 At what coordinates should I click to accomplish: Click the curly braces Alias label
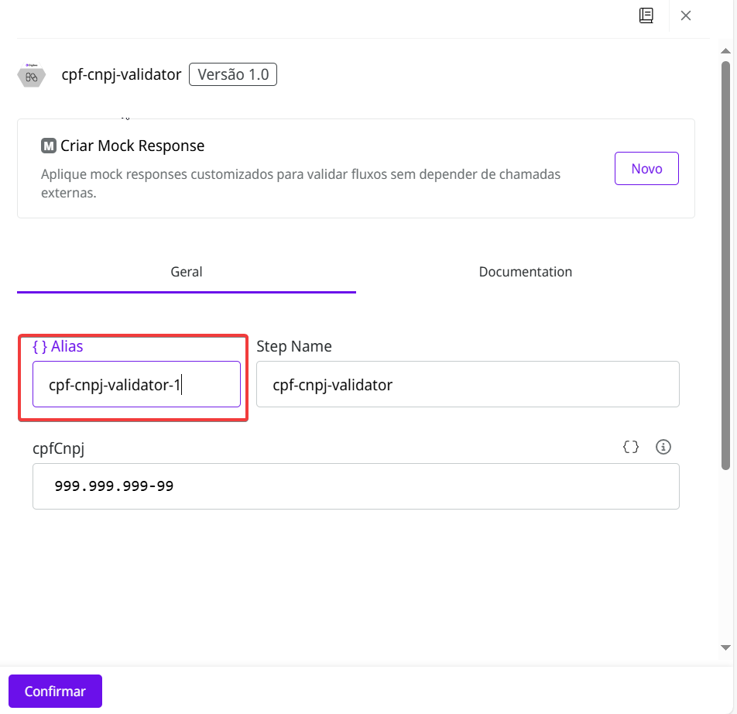[58, 346]
